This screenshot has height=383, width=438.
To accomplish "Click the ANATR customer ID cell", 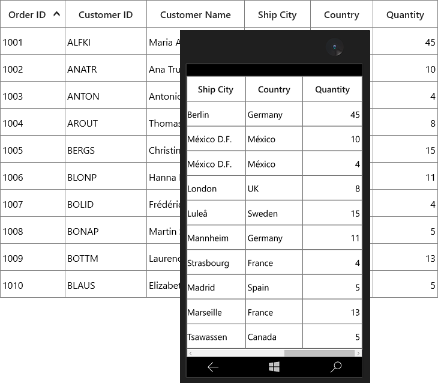I will click(x=106, y=68).
